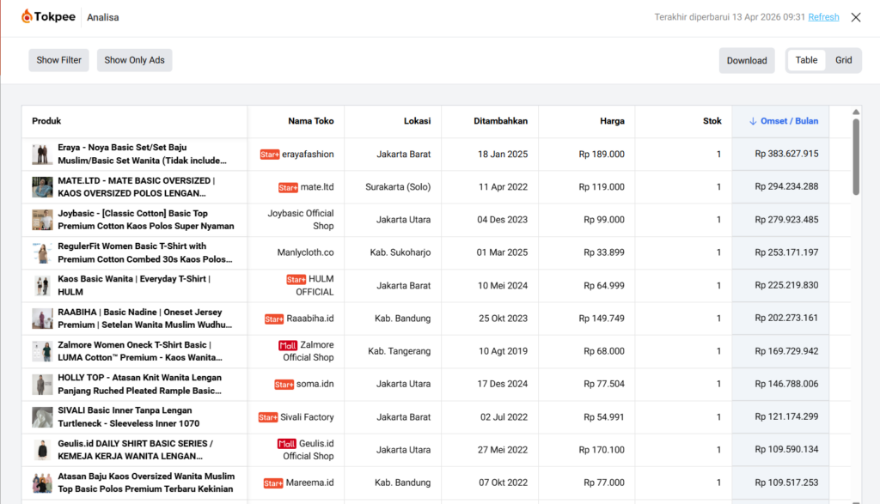880x504 pixels.
Task: Select date 18 Jan 2025
Action: (x=502, y=155)
